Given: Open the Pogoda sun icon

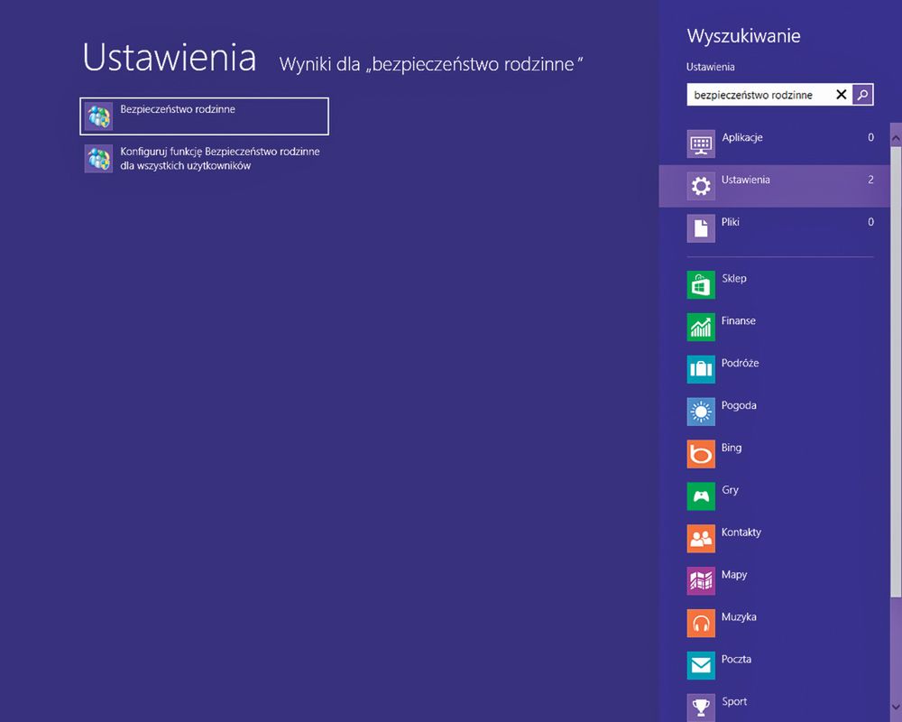Looking at the screenshot, I should coord(701,412).
